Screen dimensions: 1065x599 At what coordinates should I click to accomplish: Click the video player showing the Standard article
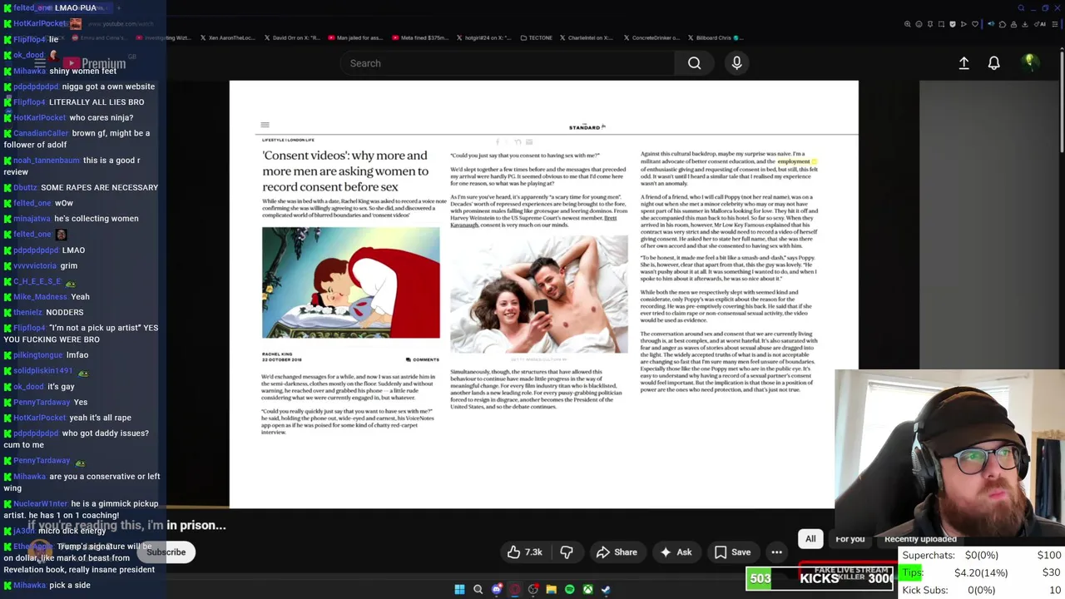pos(543,295)
